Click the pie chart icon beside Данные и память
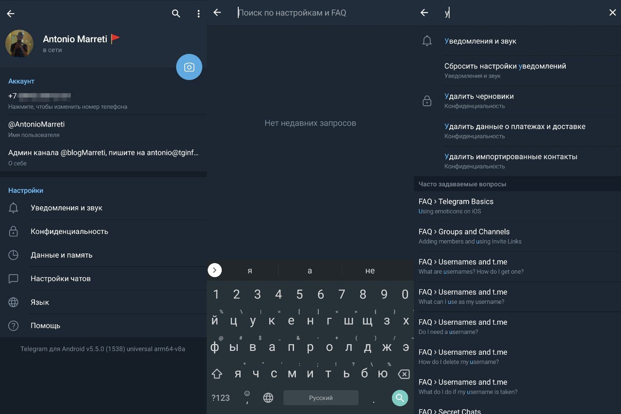Viewport: 621px width, 414px height. click(14, 255)
